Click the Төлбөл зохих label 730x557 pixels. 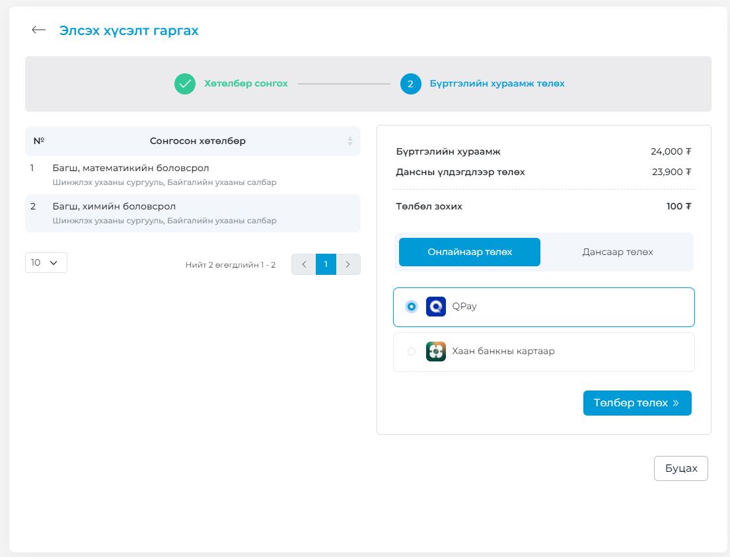(x=429, y=206)
